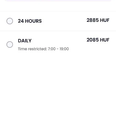The width and height of the screenshot is (116, 116).
Task: Click the 2085 HUF price
Action: click(x=98, y=40)
